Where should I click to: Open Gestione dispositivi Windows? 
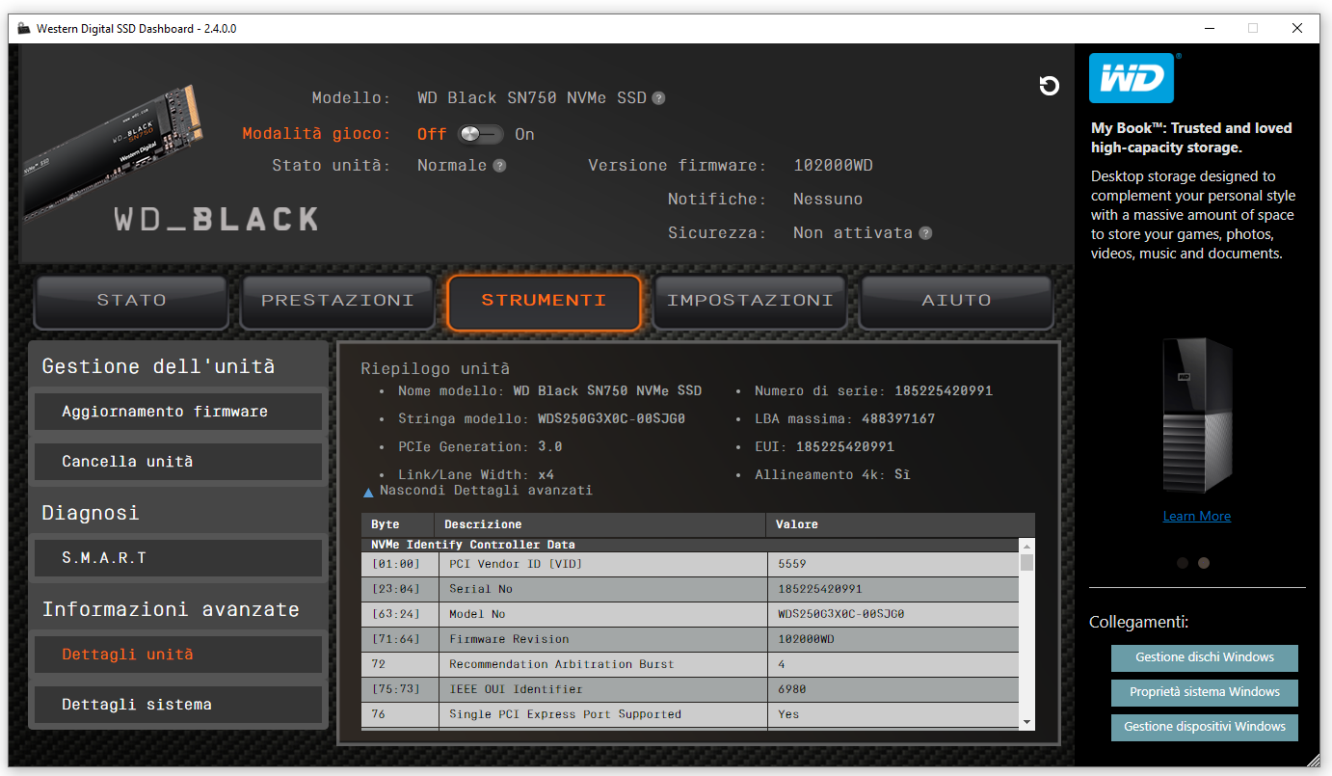pyautogui.click(x=1205, y=727)
